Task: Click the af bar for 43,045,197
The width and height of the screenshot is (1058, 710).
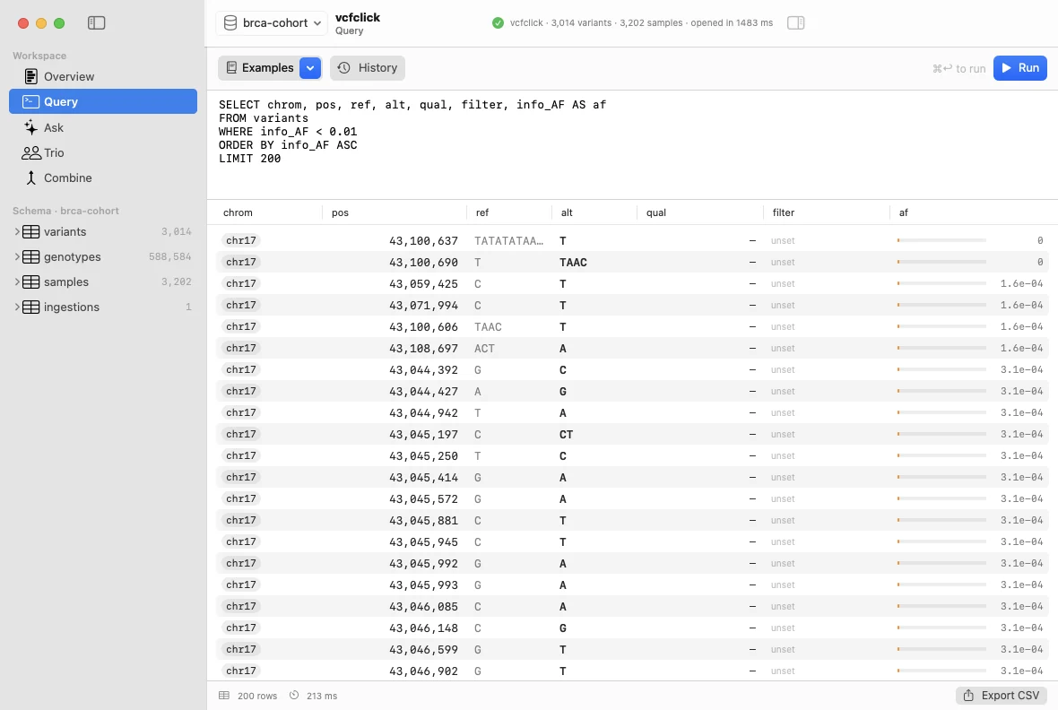Action: (941, 434)
